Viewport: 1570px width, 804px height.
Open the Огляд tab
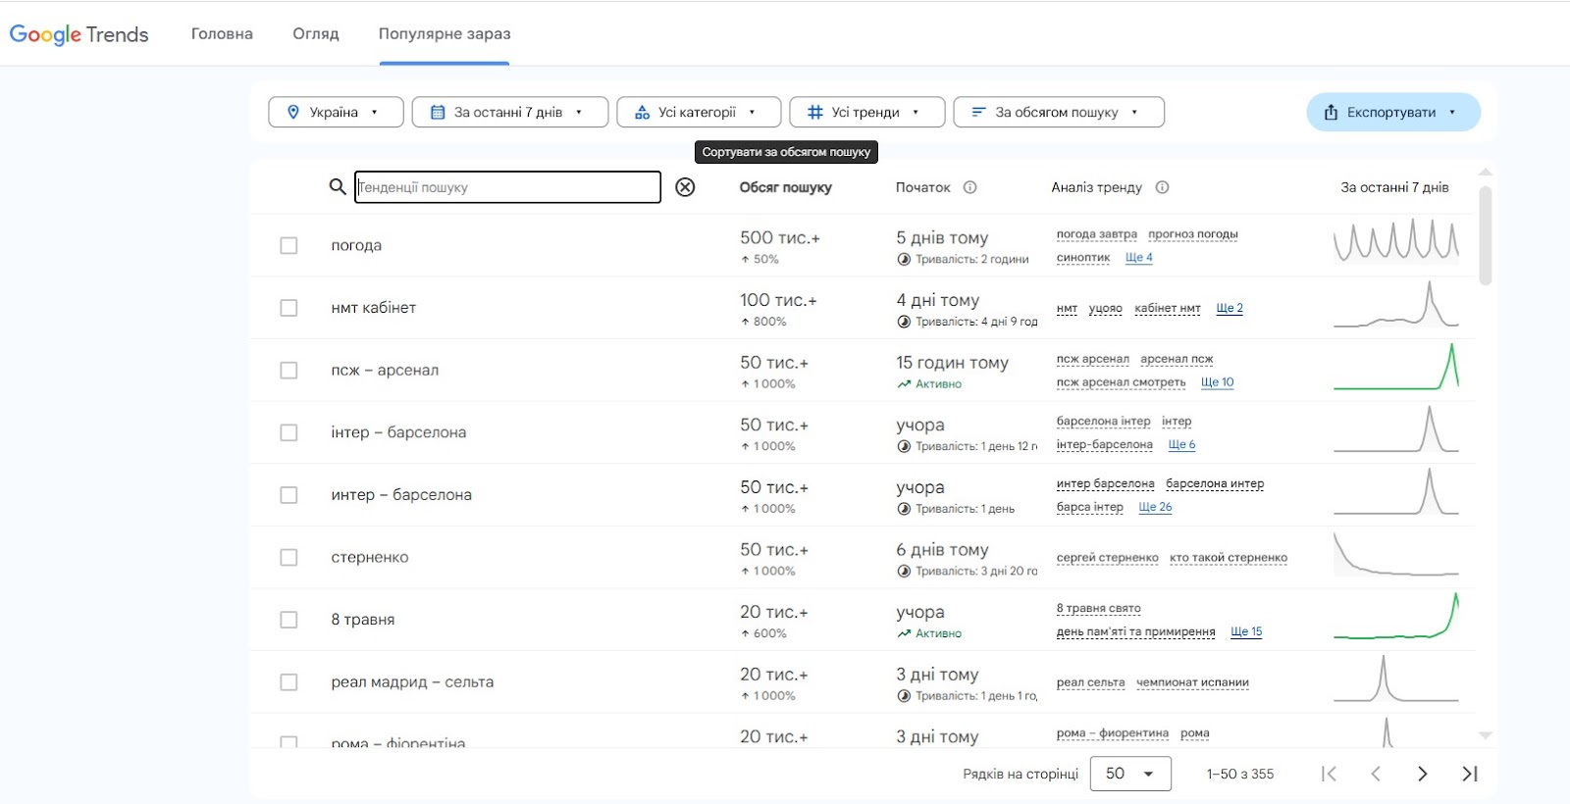pos(316,33)
